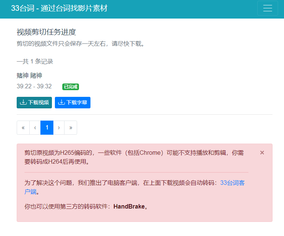Go to next page with › arrow

[59, 128]
